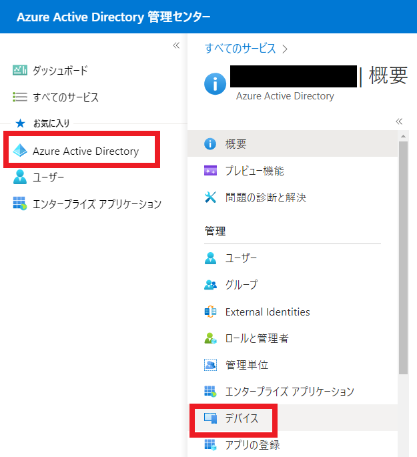This screenshot has height=457, width=417.
Task: Click the user icon in favorites sidebar
Action: point(20,177)
